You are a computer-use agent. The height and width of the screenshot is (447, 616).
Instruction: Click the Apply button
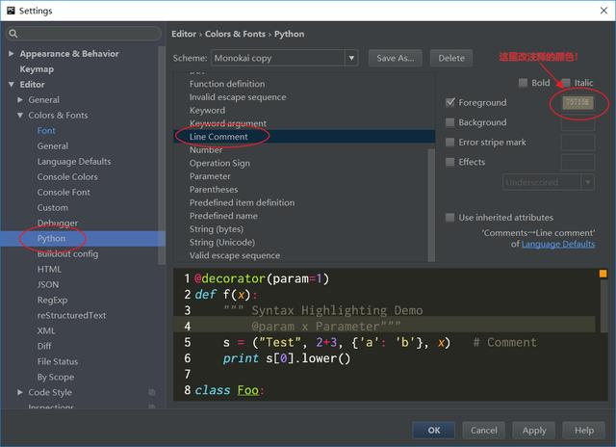[534, 430]
